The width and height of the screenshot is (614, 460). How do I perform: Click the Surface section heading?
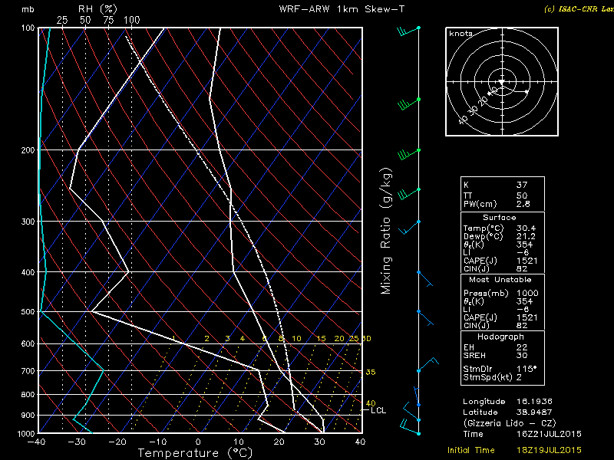500,218
